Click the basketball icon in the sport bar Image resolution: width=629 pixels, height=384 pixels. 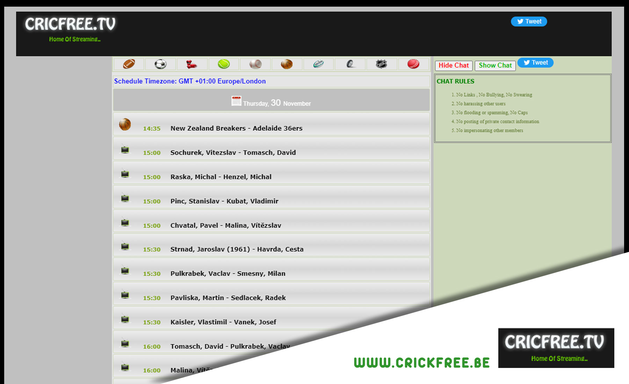tap(287, 64)
